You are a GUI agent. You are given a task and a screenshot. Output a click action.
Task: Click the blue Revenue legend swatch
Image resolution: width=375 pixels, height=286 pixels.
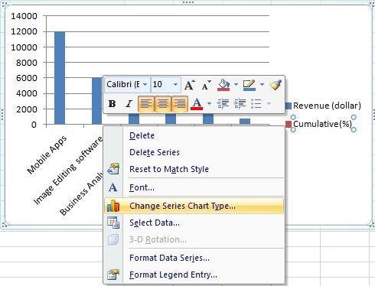pos(289,106)
